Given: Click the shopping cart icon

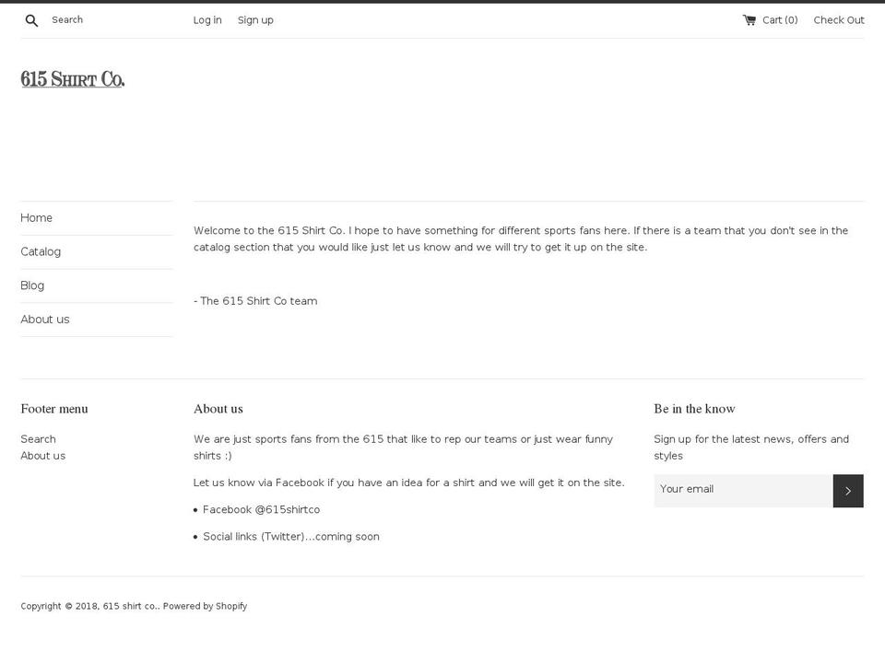Looking at the screenshot, I should (x=749, y=20).
